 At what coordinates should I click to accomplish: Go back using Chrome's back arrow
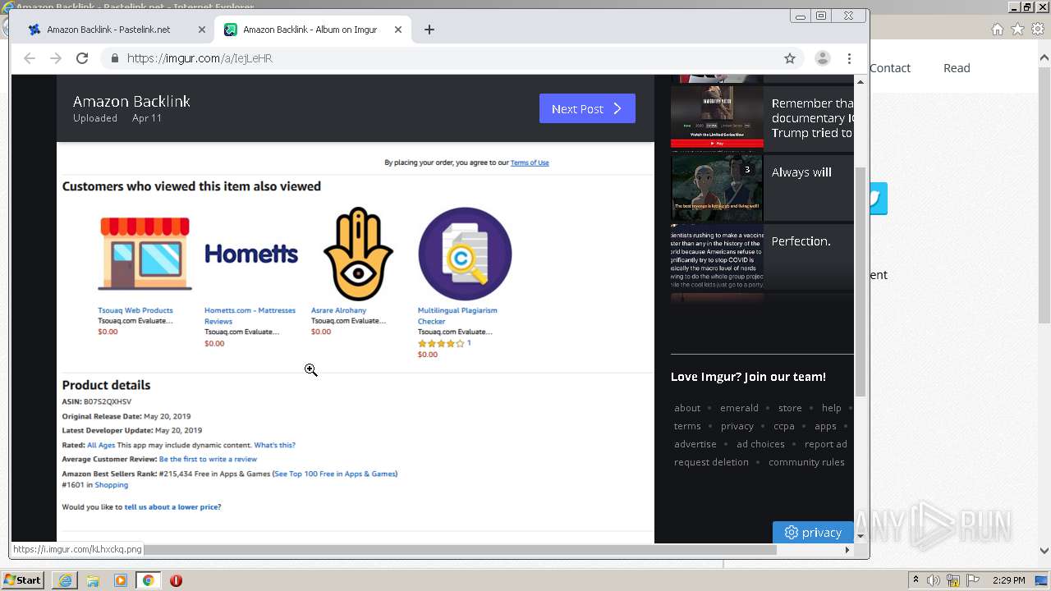tap(30, 58)
